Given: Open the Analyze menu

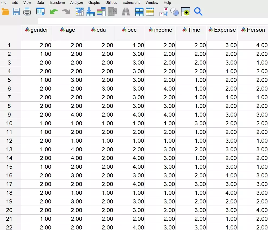Looking at the screenshot, I should coord(76,2).
